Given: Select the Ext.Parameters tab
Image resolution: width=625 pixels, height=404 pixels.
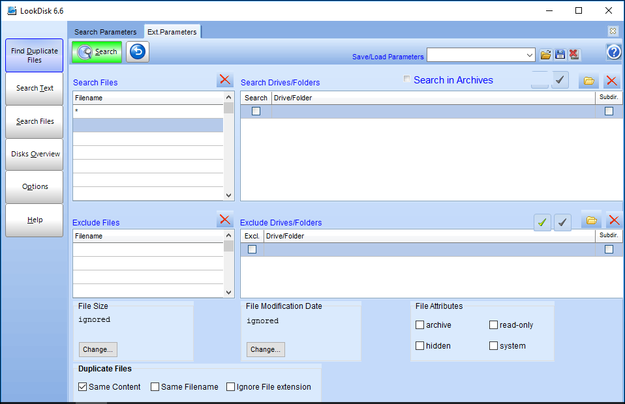Looking at the screenshot, I should [172, 32].
